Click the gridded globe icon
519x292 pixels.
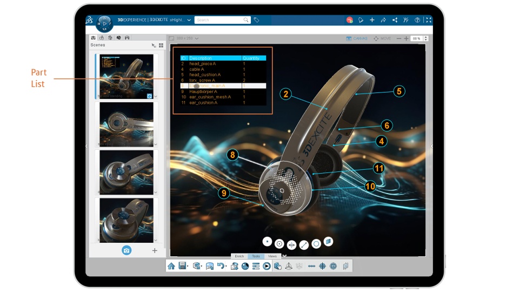(334, 266)
